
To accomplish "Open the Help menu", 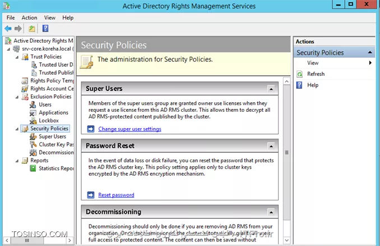I will click(x=68, y=18).
